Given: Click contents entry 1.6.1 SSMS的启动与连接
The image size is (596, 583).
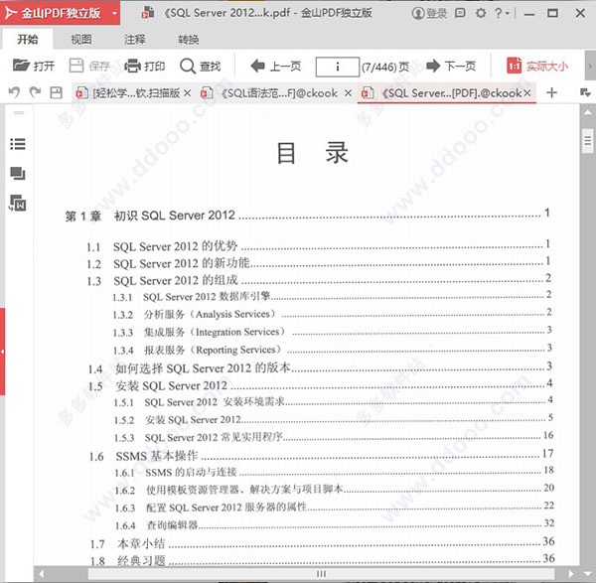Looking at the screenshot, I should coord(334,472).
